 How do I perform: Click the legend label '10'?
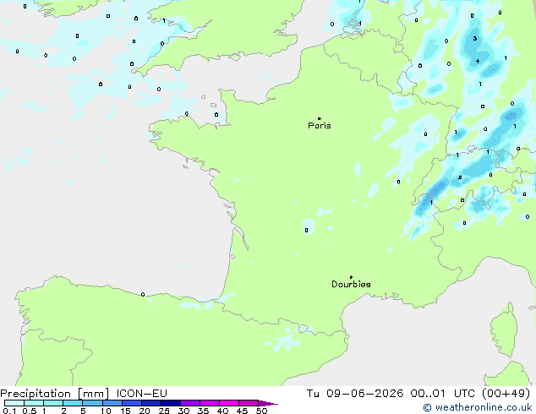(x=106, y=411)
